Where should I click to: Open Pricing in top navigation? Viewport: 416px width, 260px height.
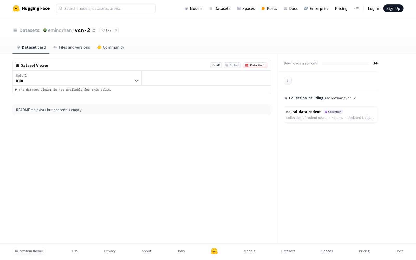click(341, 8)
